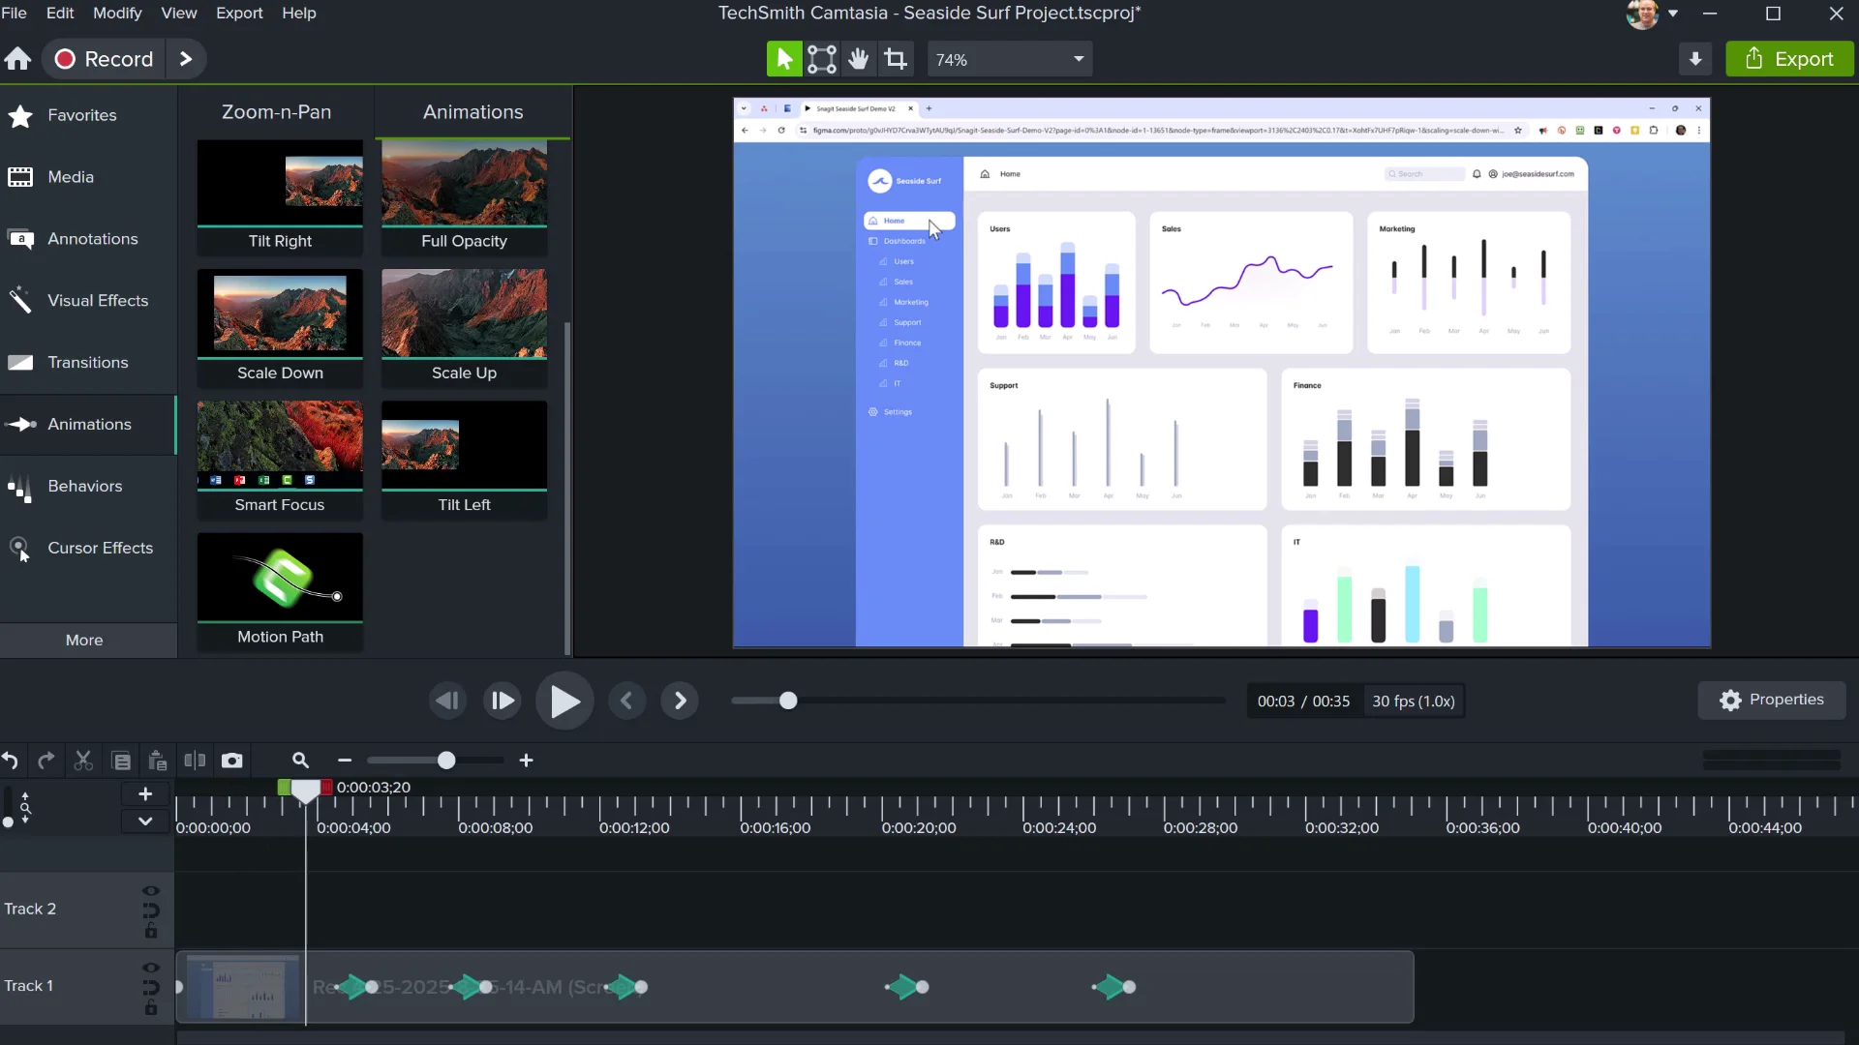Toggle magnetic snapping on Track 1

pyautogui.click(x=150, y=989)
